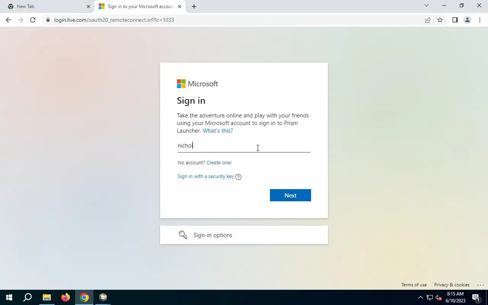Image resolution: width=488 pixels, height=305 pixels.
Task: Open Sign-in options
Action: pos(244,235)
